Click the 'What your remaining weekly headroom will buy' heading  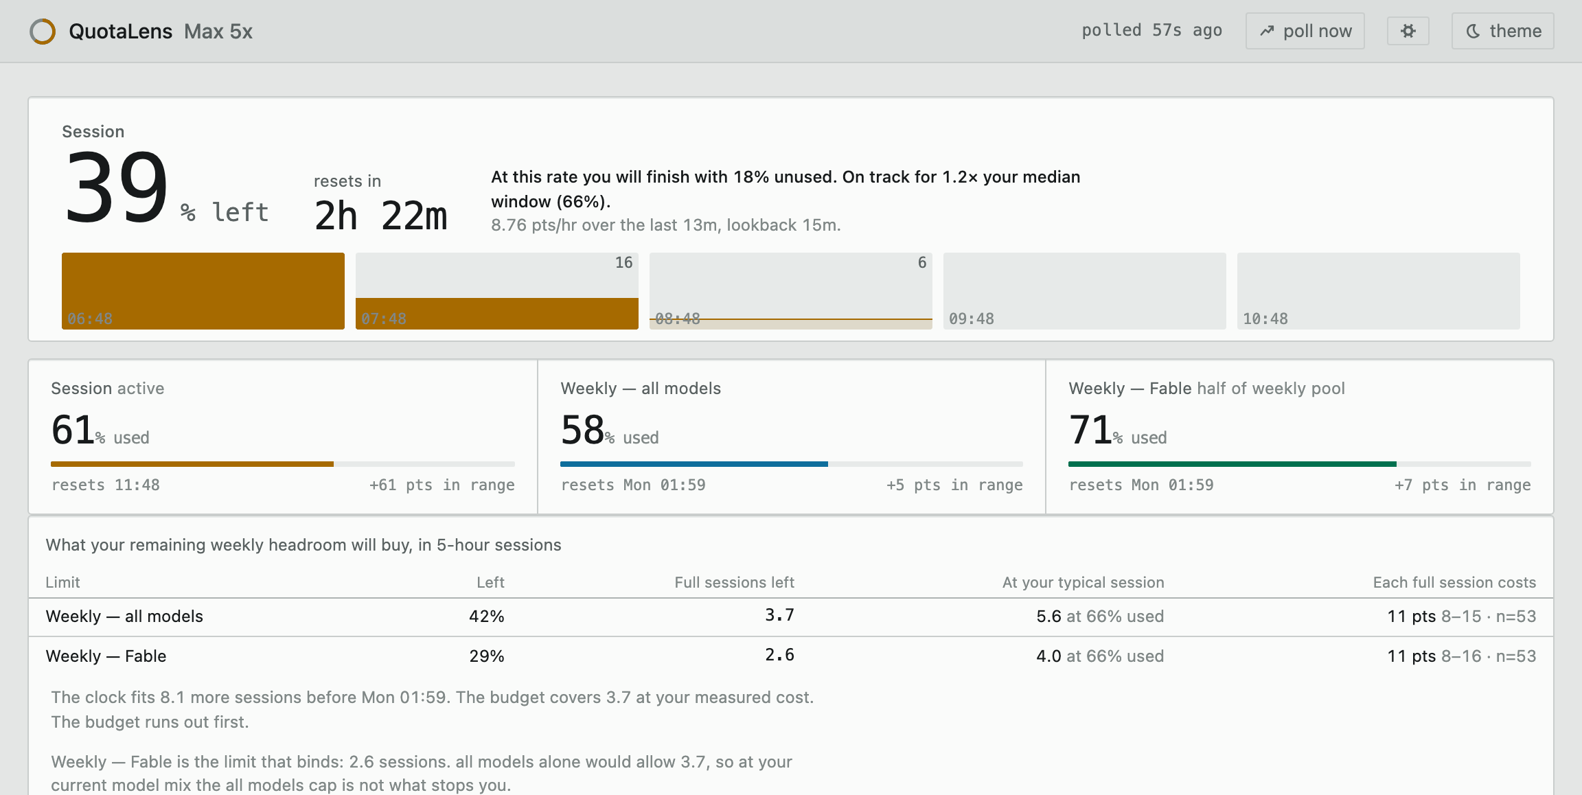(x=303, y=545)
